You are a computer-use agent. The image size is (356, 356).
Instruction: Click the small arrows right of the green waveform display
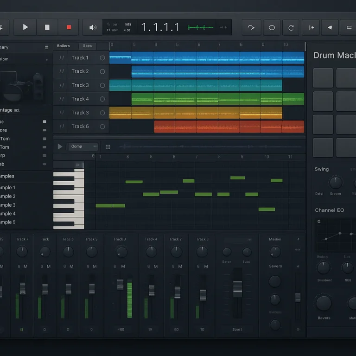click(x=223, y=27)
